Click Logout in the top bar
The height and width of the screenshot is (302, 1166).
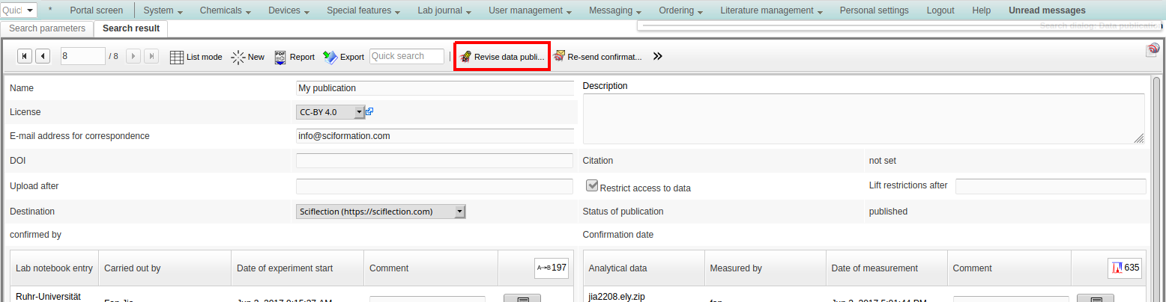pyautogui.click(x=940, y=10)
